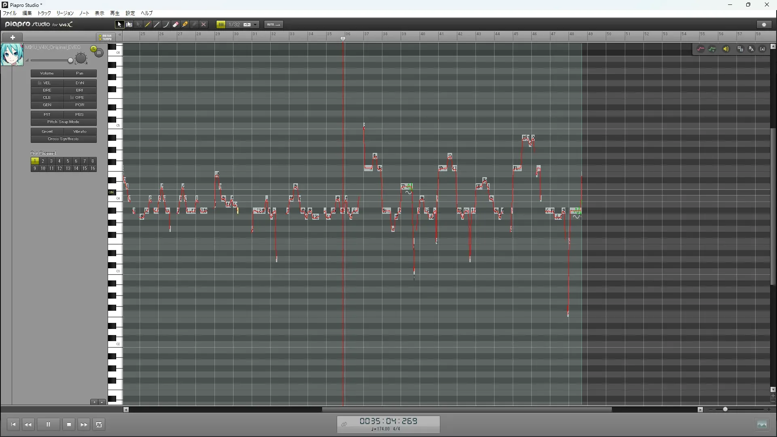Solo the MIKU_V4X track
Image resolution: width=777 pixels, height=437 pixels.
point(93,49)
